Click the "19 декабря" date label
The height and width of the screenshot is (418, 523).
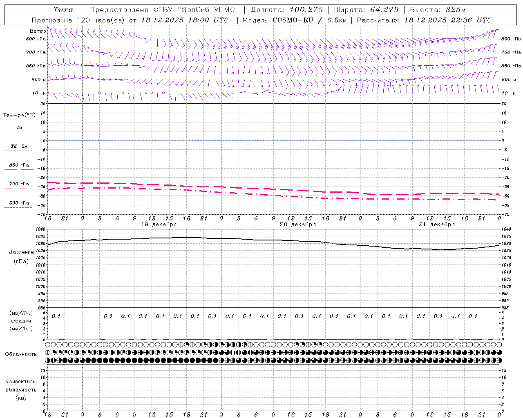pyautogui.click(x=159, y=225)
